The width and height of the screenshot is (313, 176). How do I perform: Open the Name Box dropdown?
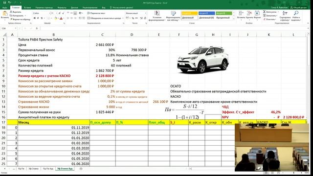pos(16,28)
